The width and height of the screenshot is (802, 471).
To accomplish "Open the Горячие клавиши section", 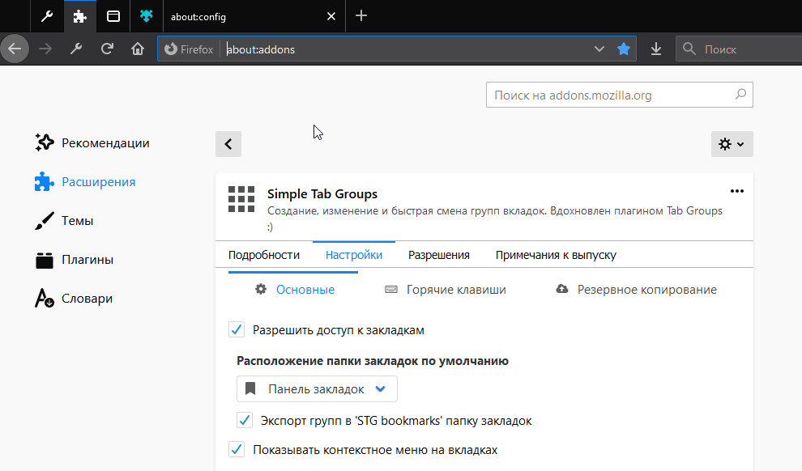I will click(446, 290).
